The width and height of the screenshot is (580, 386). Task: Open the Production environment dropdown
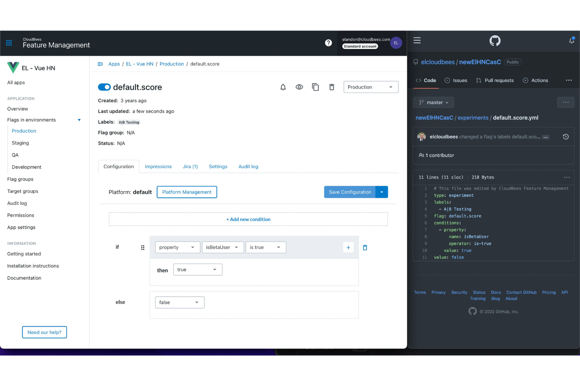[370, 87]
